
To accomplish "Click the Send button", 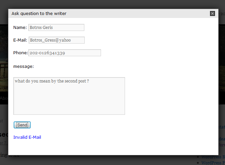I will [22, 125].
